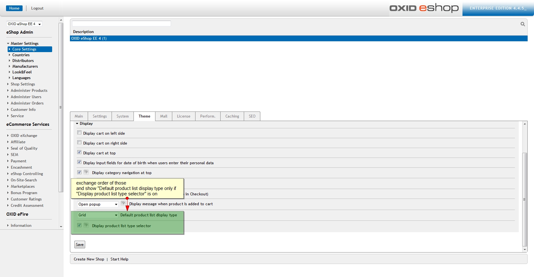
Task: Expand Administer Products in sidebar
Action: tap(29, 91)
